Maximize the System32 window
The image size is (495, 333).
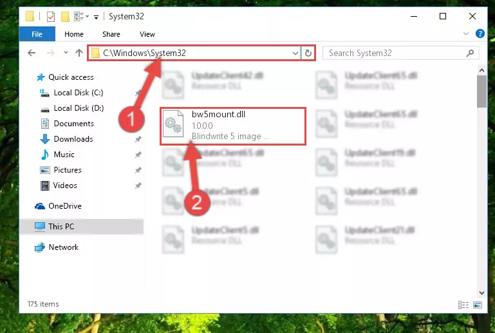pos(443,17)
